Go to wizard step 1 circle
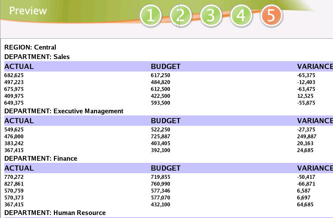333x218 pixels. [x=151, y=16]
